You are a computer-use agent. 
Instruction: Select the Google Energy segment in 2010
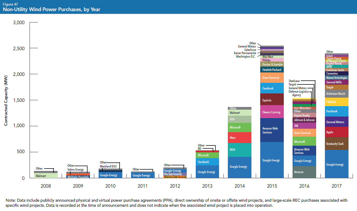[110, 175]
